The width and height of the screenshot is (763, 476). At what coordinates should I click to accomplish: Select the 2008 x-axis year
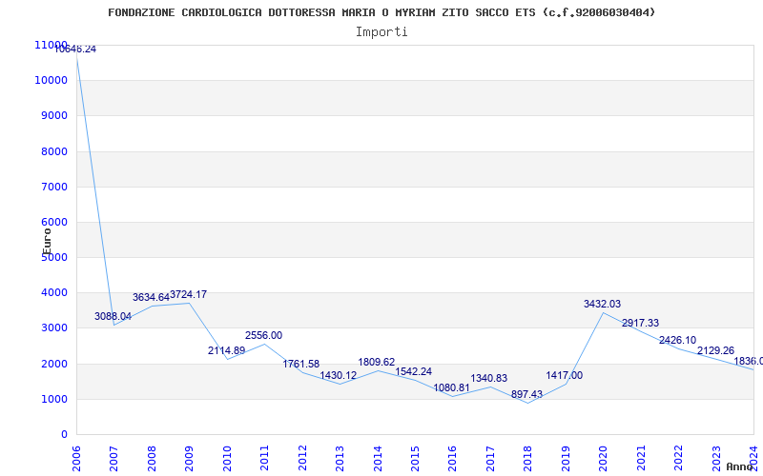[152, 457]
